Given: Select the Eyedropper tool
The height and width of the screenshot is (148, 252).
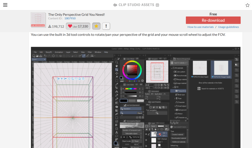Looking at the screenshot, I should (x=117, y=84).
